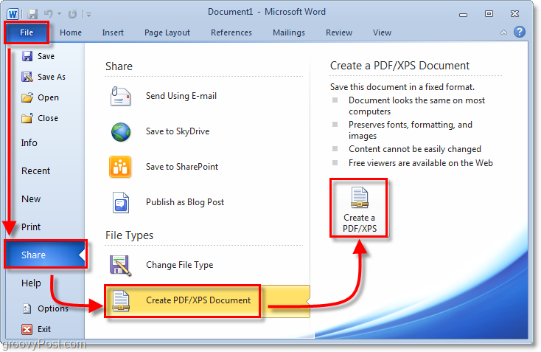Click the Close folder icon in Backstage menu

[x=27, y=118]
